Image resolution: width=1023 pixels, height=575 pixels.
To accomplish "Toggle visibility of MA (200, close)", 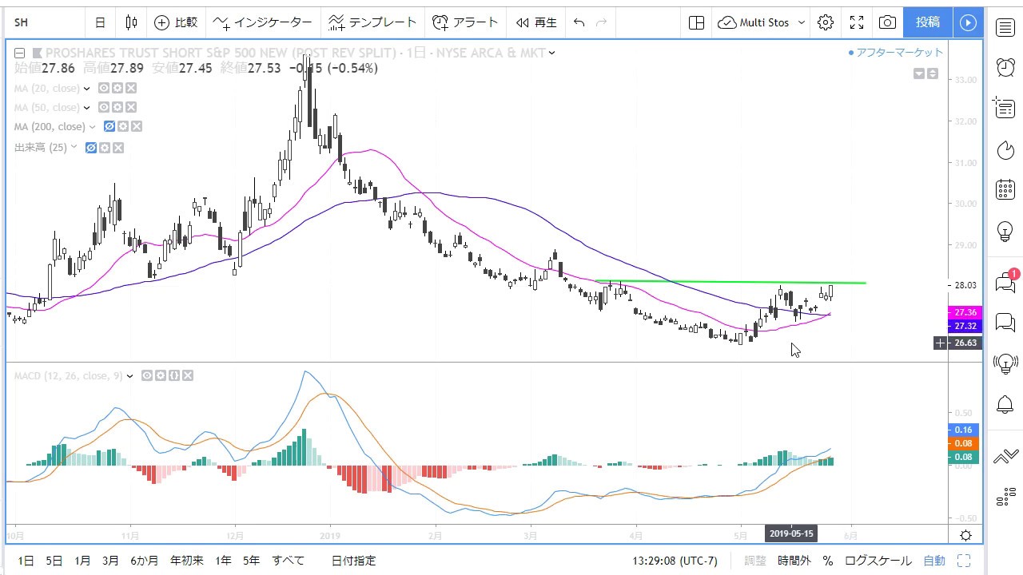I will [x=110, y=127].
